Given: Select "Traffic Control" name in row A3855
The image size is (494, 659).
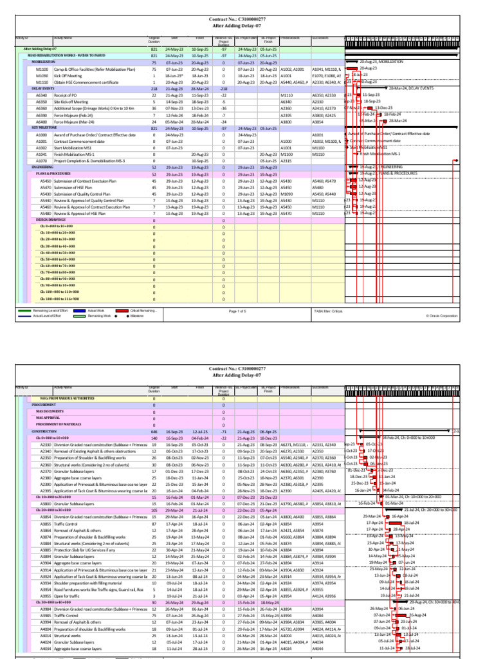Looking at the screenshot, I should pyautogui.click(x=66, y=524).
